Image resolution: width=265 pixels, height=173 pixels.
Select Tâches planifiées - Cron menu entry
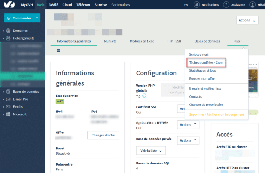pyautogui.click(x=206, y=63)
